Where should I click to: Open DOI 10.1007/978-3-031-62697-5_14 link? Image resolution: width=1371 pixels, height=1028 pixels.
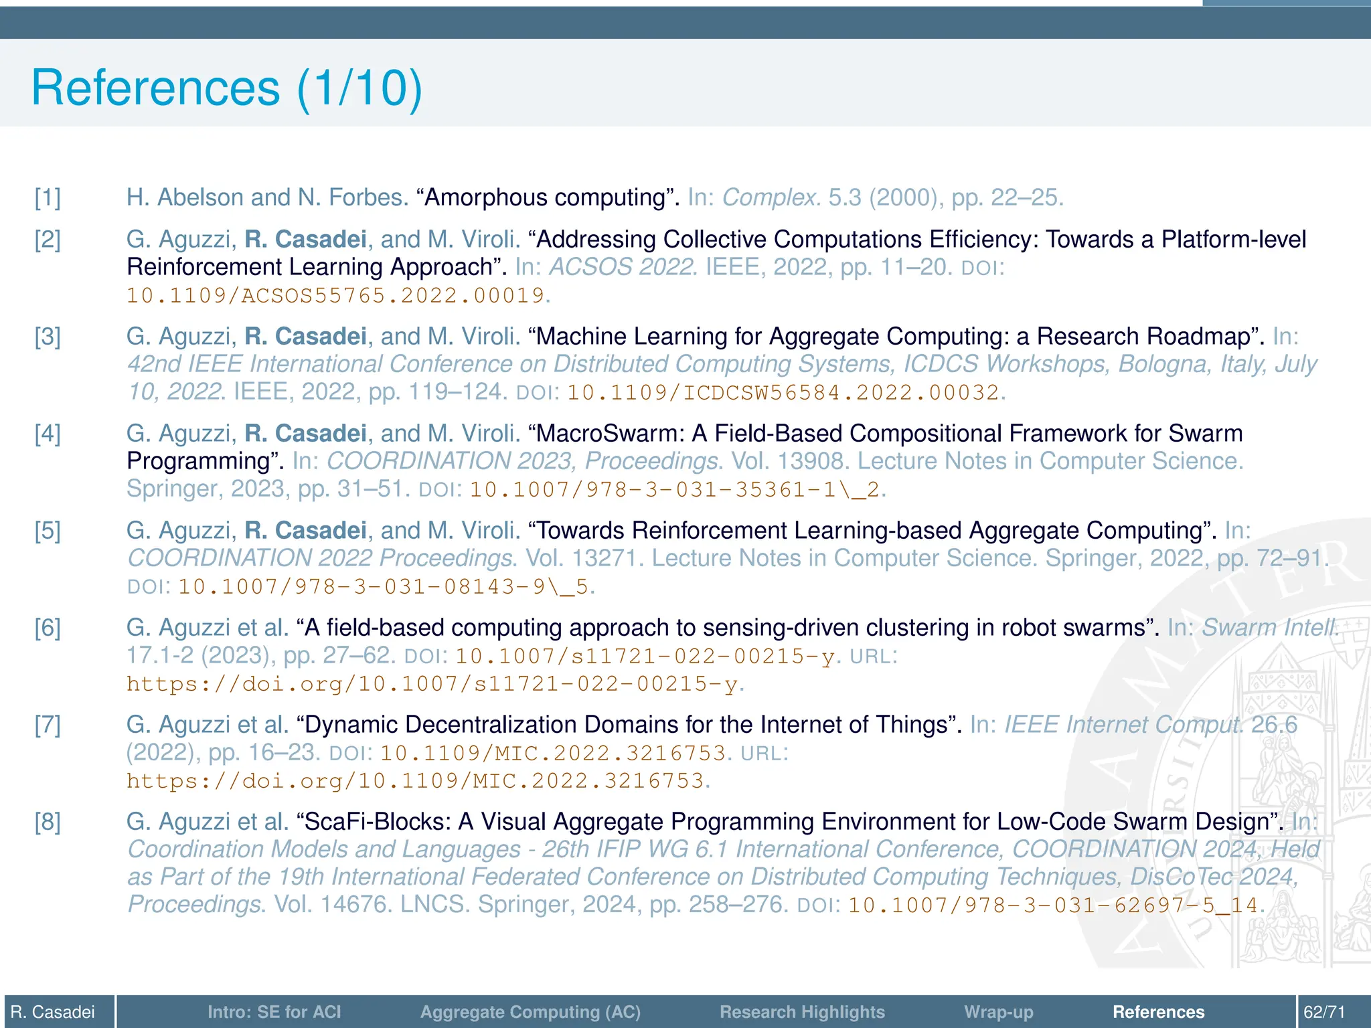pyautogui.click(x=1053, y=905)
